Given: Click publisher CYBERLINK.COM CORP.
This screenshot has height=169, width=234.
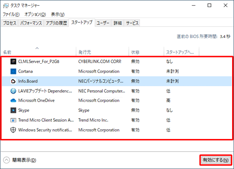Looking at the screenshot, I should point(100,61).
